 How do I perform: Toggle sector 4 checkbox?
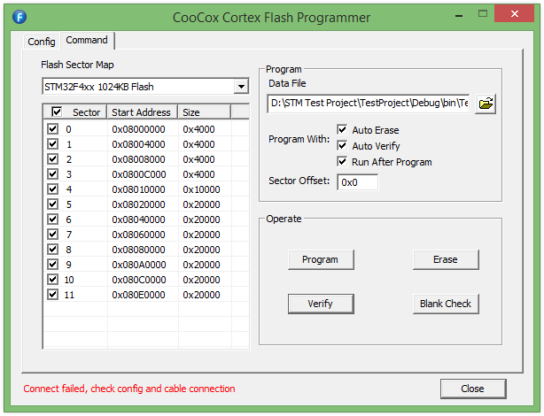point(53,189)
